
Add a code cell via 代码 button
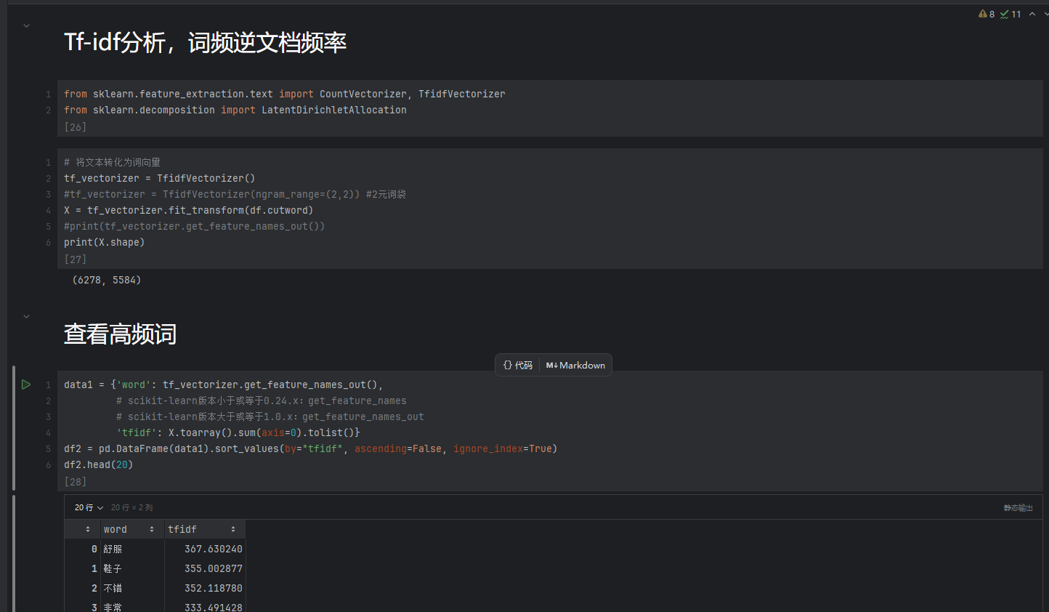coord(518,365)
